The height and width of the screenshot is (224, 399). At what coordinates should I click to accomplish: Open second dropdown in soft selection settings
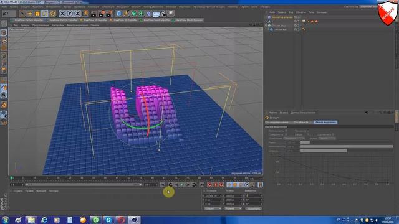327,138
